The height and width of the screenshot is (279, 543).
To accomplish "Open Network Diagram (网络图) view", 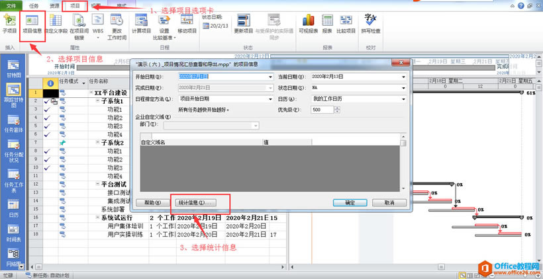I will (x=13, y=258).
